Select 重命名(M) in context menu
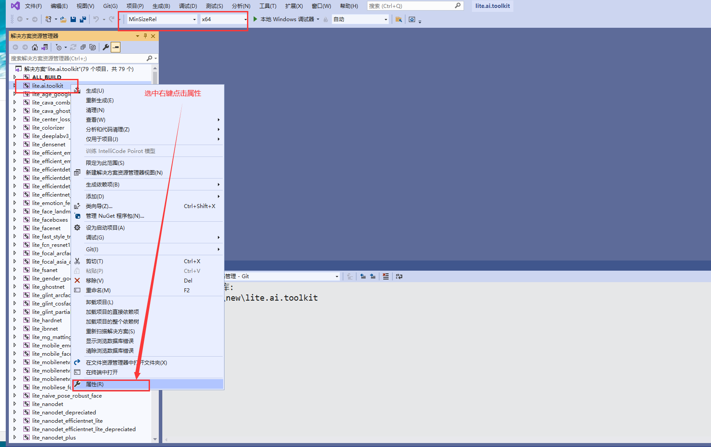This screenshot has height=447, width=711. 148,291
